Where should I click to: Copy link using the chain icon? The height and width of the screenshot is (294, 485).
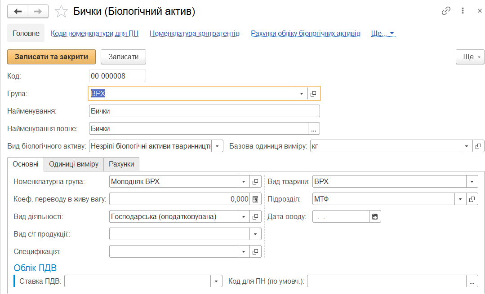446,11
